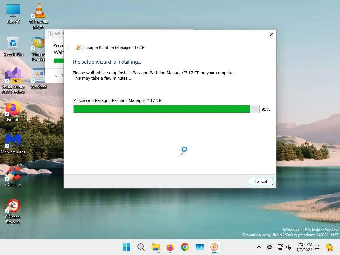Viewport: 340px width, 255px height.
Task: Click the cloud sync-off tray icon
Action: pyautogui.click(x=270, y=247)
